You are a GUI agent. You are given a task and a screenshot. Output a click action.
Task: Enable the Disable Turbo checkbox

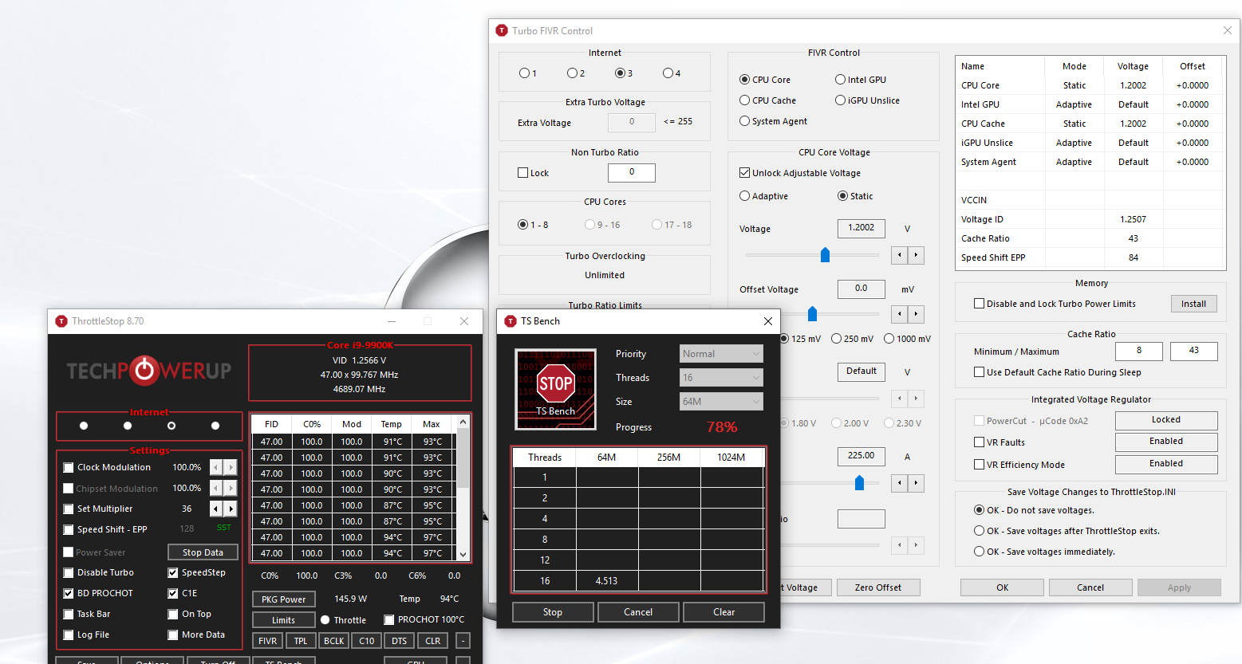click(69, 572)
